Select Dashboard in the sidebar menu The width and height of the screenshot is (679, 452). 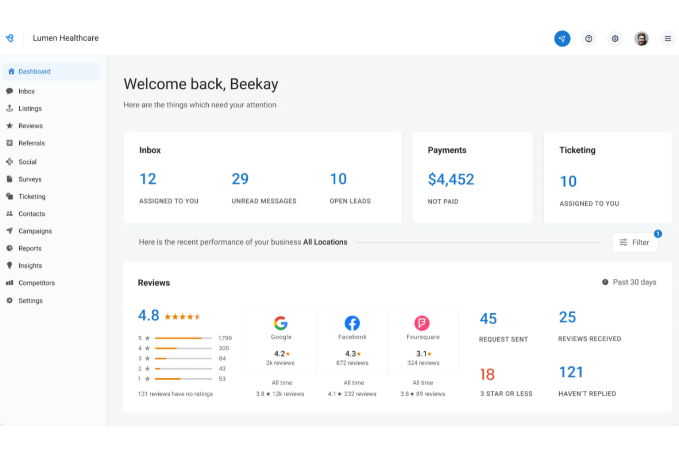(34, 71)
